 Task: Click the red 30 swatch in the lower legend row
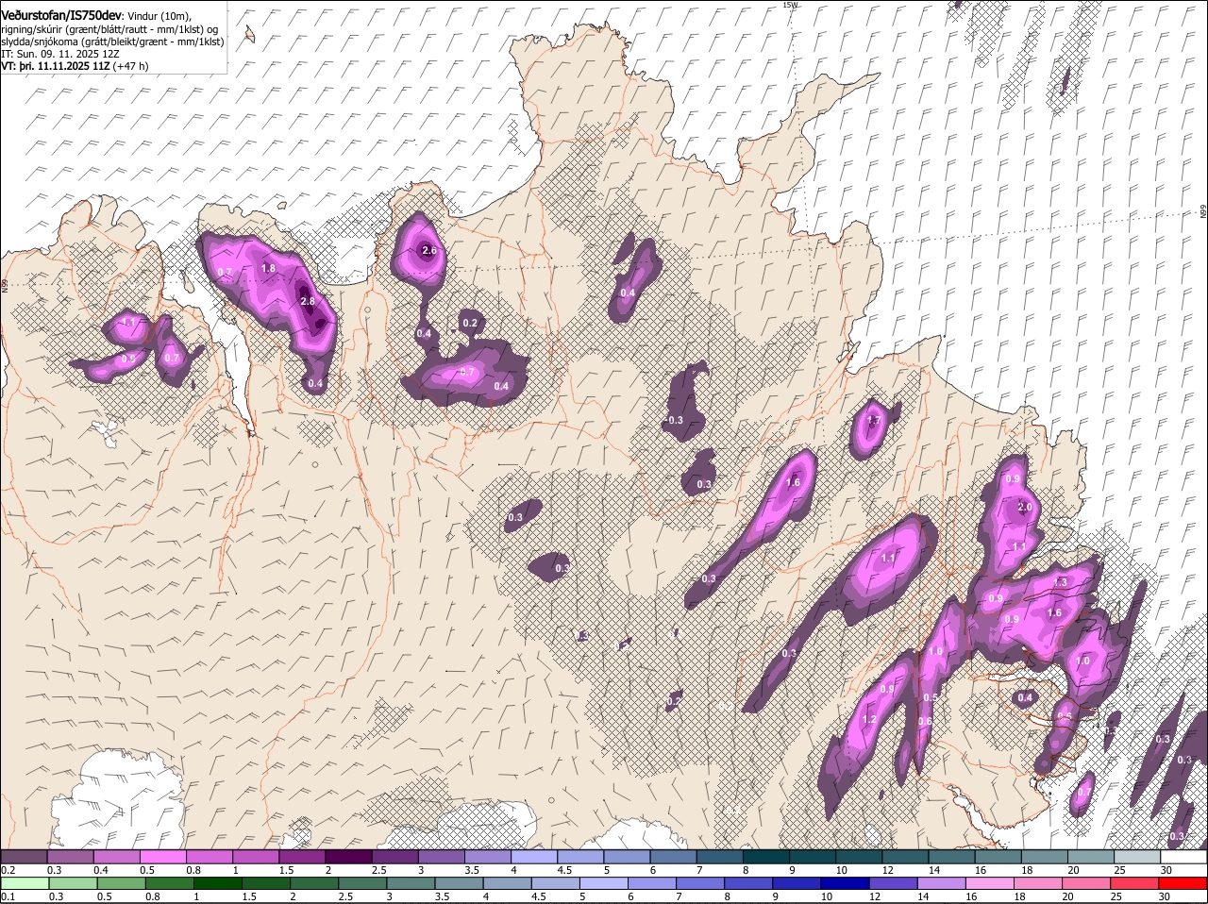[x=1183, y=883]
